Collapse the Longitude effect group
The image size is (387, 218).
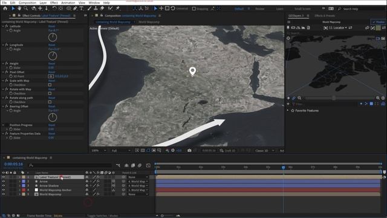click(3, 45)
